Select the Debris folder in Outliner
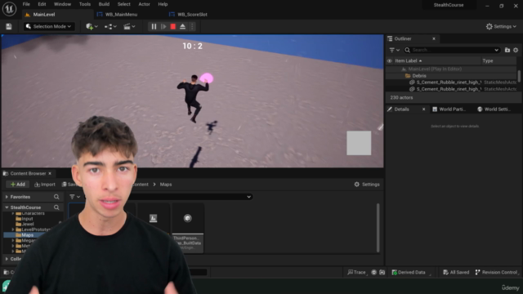Viewport: 523px width, 294px height. coord(419,76)
